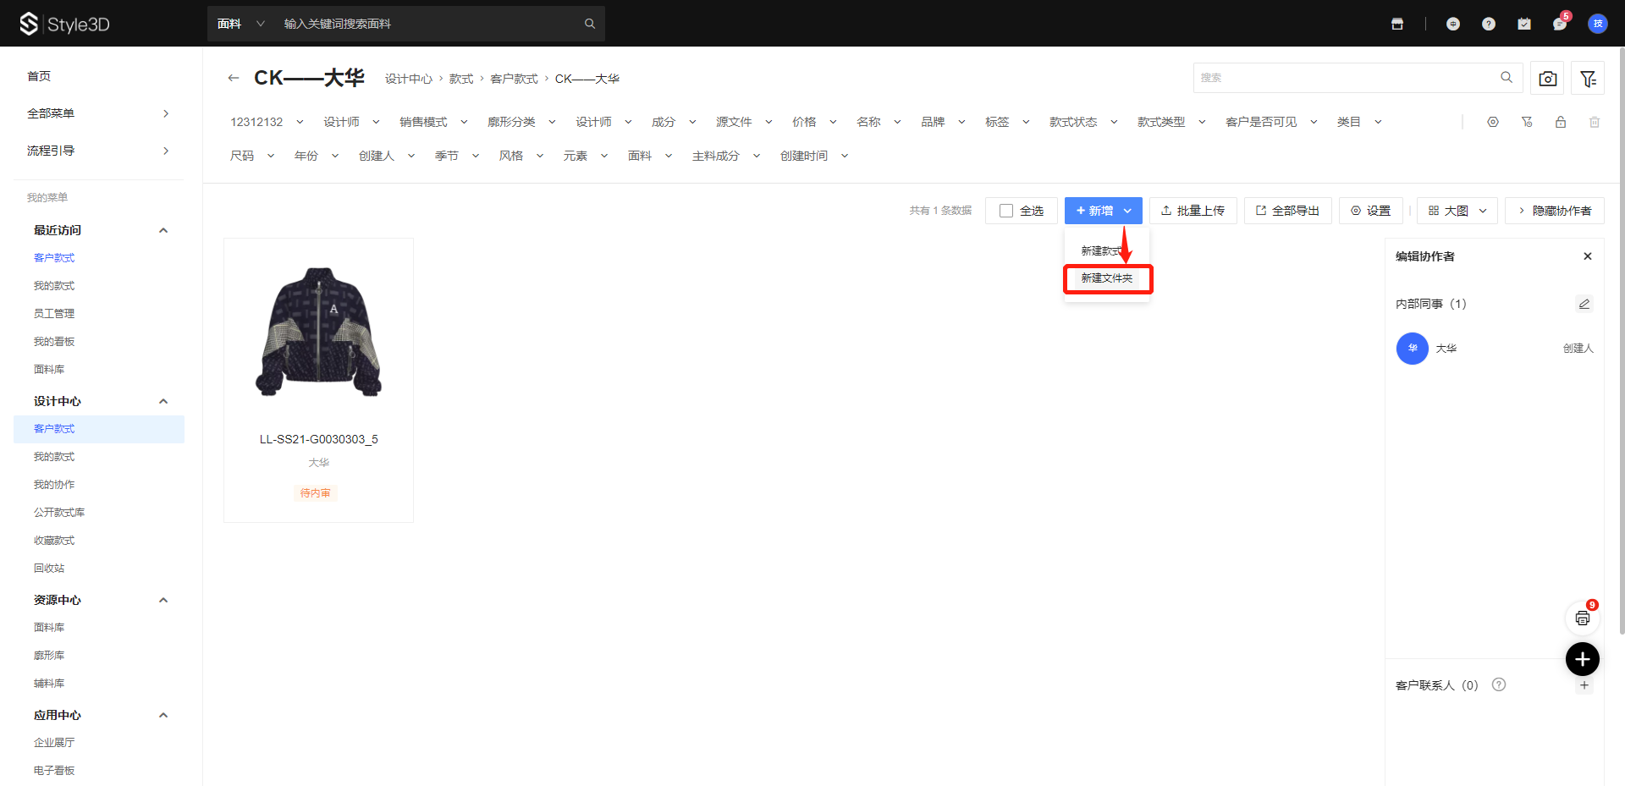The image size is (1625, 786).
Task: Click the help question mark icon
Action: [1489, 24]
